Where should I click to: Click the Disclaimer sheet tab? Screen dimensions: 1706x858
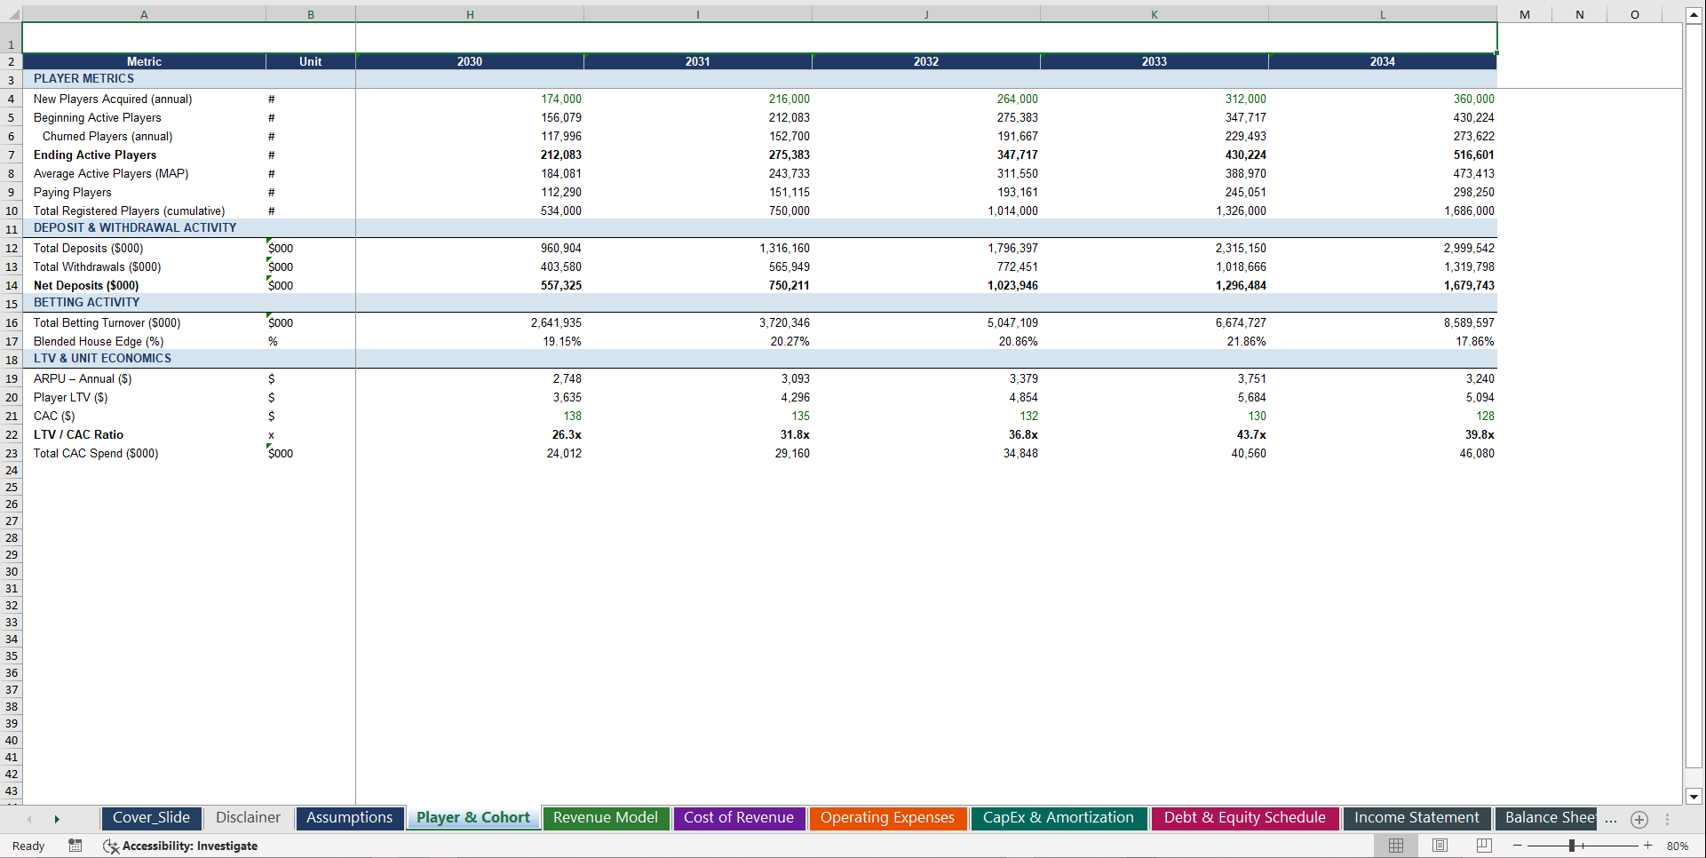(248, 818)
